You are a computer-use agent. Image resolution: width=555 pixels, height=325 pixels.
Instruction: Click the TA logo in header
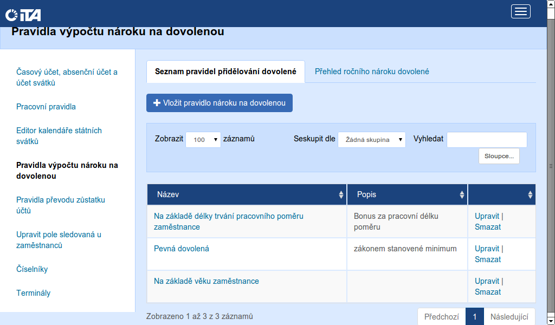23,15
